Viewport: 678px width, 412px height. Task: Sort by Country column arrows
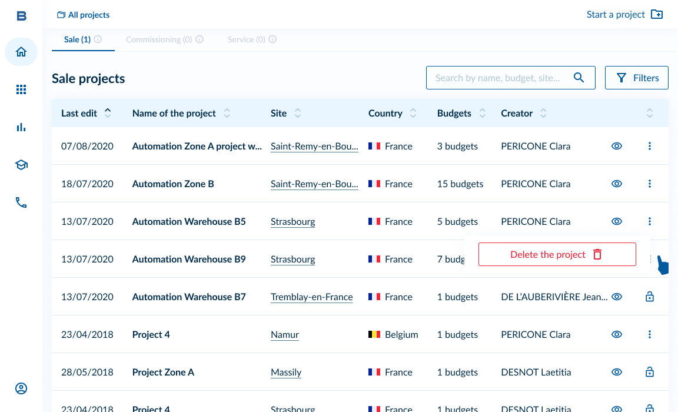pos(413,113)
